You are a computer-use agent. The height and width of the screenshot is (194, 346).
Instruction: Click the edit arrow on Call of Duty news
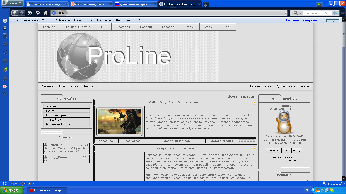pyautogui.click(x=255, y=102)
